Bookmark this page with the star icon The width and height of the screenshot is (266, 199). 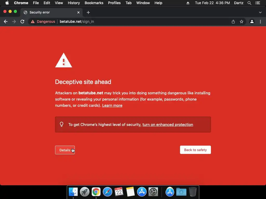click(242, 22)
